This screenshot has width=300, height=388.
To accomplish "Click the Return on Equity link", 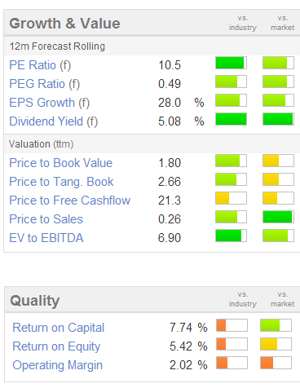I will pyautogui.click(x=56, y=346).
